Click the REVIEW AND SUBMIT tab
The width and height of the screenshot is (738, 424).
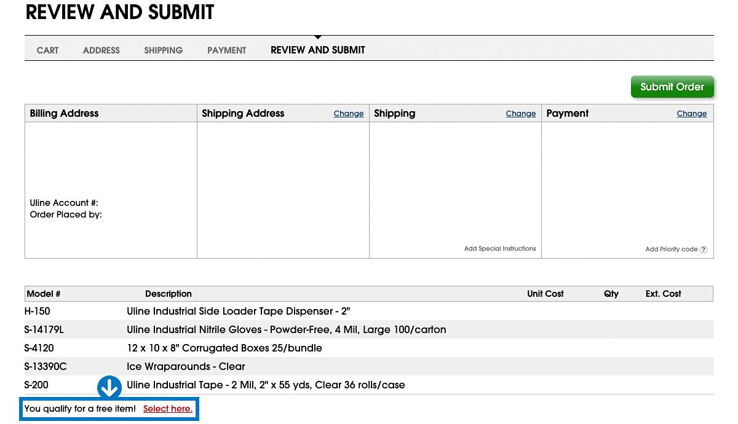point(318,50)
